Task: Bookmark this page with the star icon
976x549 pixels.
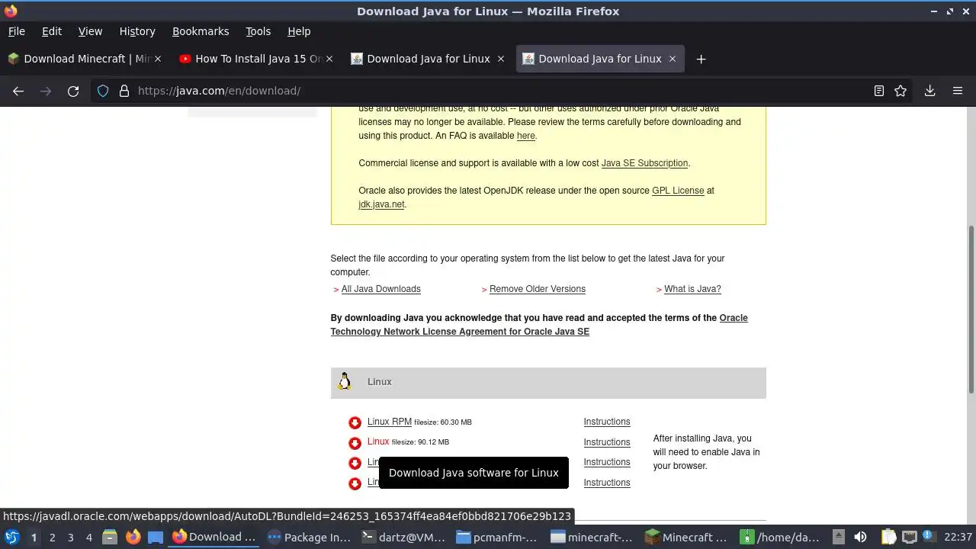Action: coord(901,91)
